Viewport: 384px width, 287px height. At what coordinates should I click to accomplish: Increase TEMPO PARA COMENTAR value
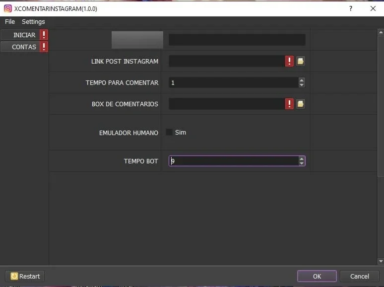pos(302,80)
